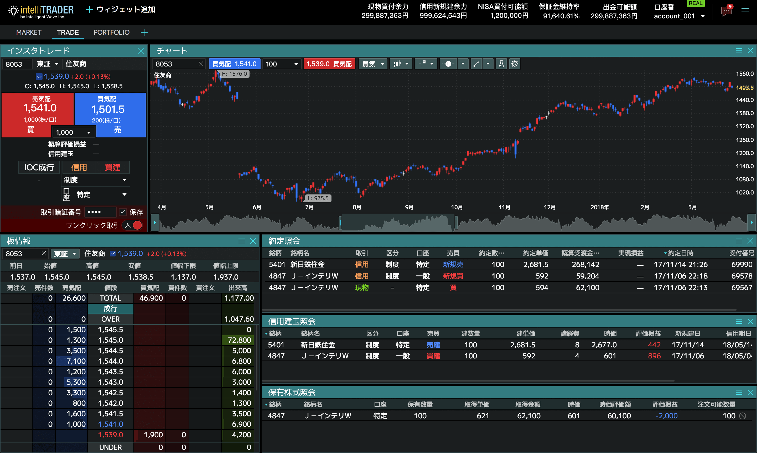Viewport: 757px width, 453px height.
Task: Click the インスタトレード symbol code field
Action: pos(17,64)
